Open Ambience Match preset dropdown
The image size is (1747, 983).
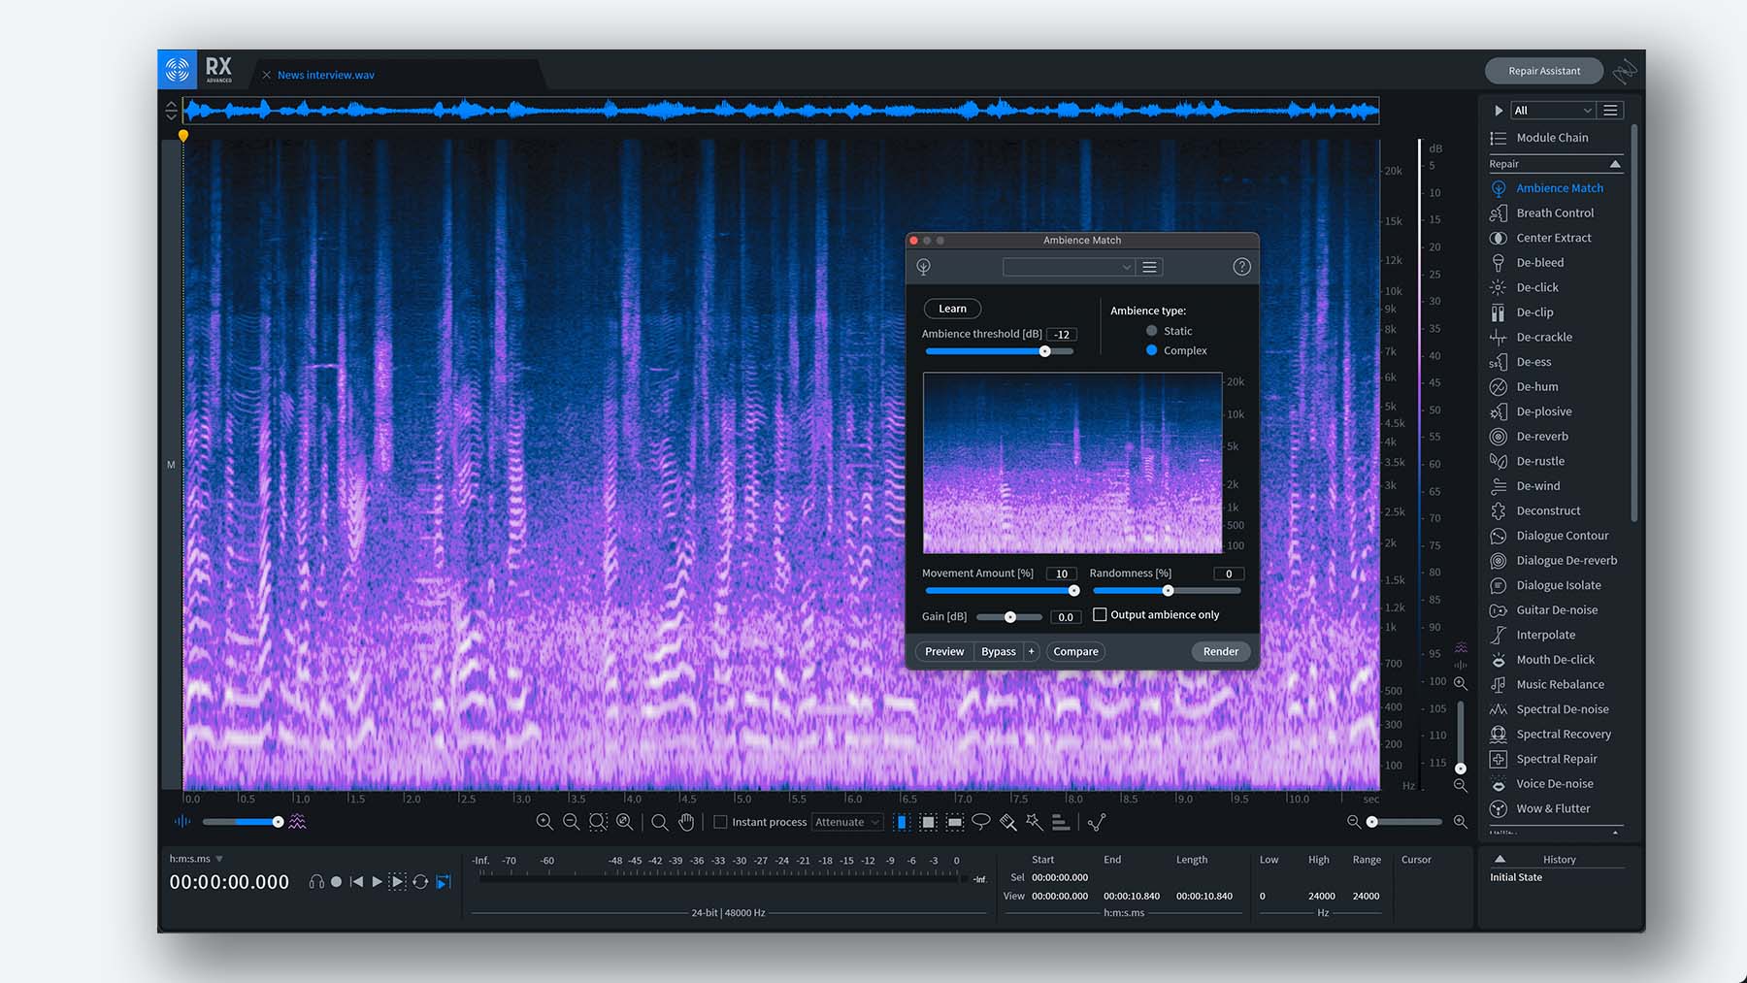[1068, 267]
